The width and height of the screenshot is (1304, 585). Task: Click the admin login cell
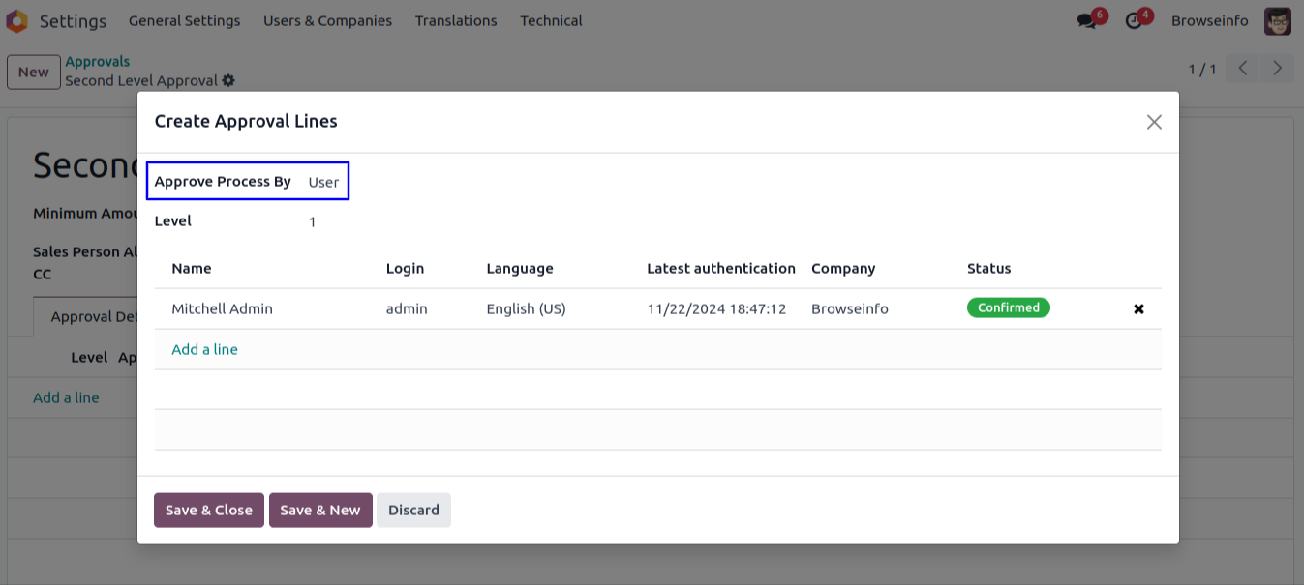coord(407,308)
